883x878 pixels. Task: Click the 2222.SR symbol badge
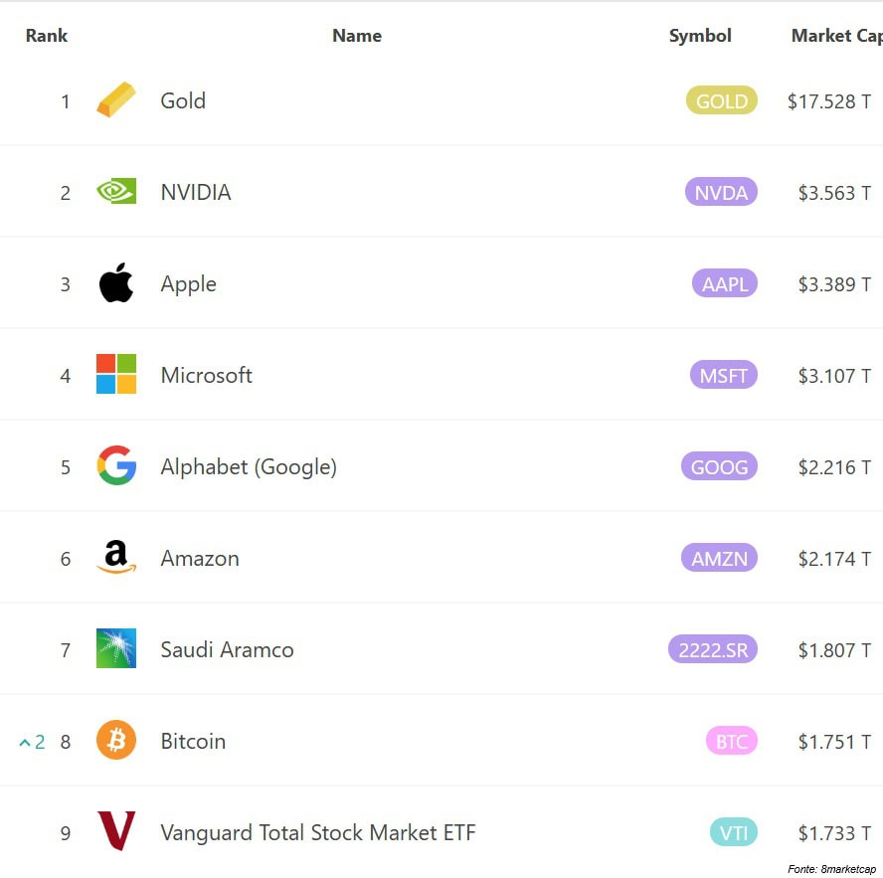point(712,648)
